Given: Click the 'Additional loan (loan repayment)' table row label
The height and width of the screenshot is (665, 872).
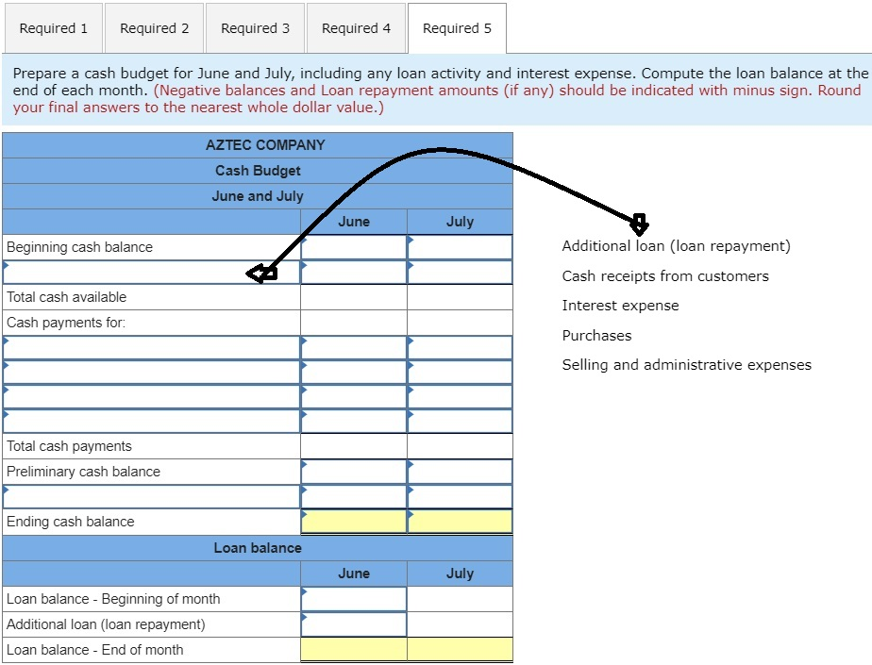Looking at the screenshot, I should pos(107,624).
